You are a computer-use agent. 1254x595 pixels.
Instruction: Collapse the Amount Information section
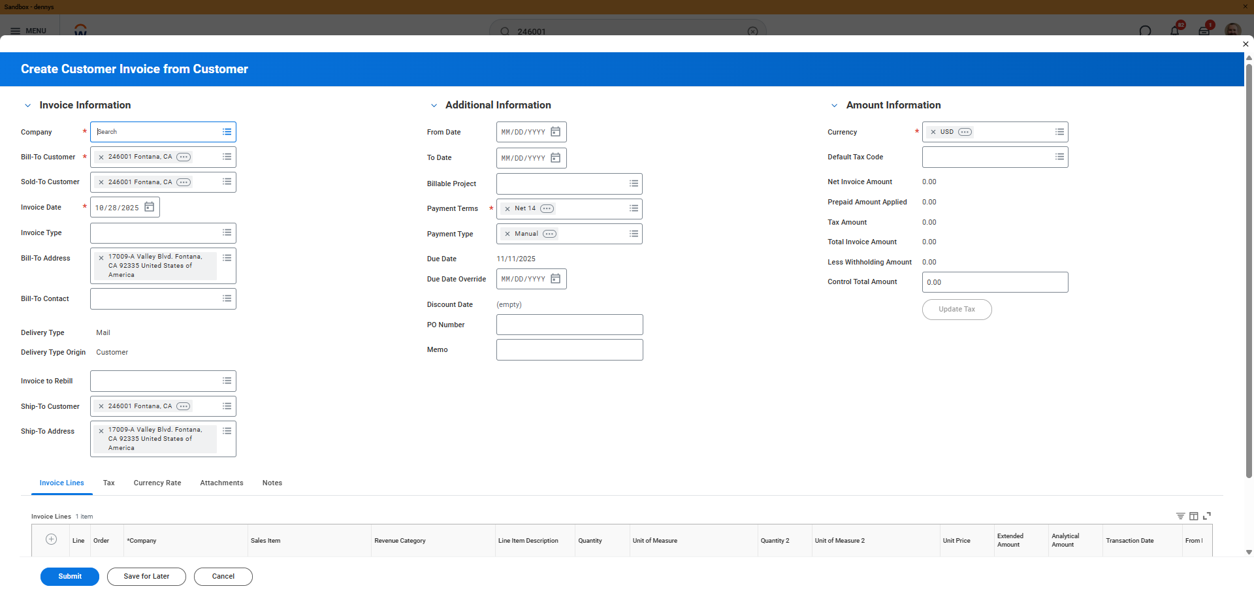point(834,105)
